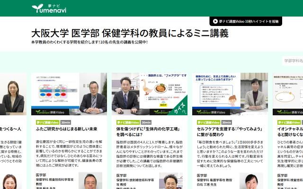Open the twin research lecture thumbnail
The width and height of the screenshot is (303, 189).
pos(69,94)
